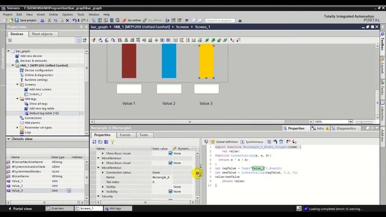386x217 pixels.
Task: Click the first green arrange icon in screen toolbar
Action: point(207,40)
